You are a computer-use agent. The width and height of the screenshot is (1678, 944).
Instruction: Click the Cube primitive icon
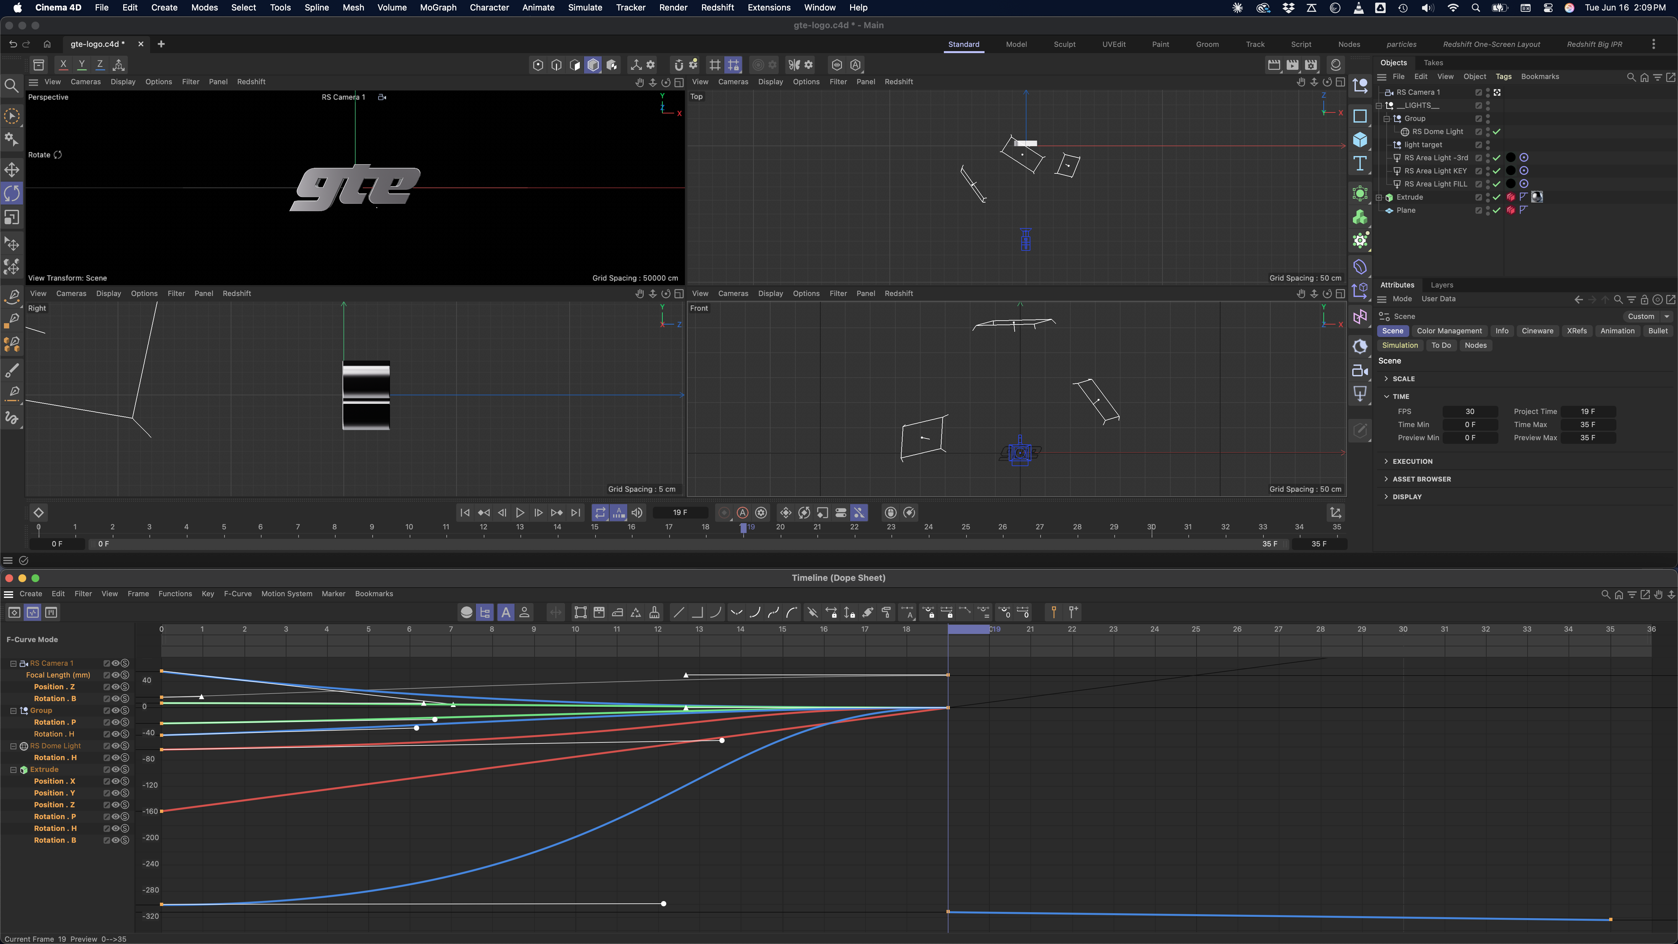click(x=1360, y=139)
